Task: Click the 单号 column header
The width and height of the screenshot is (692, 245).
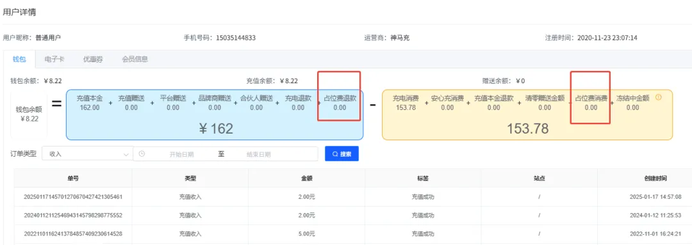Action: tap(73, 178)
